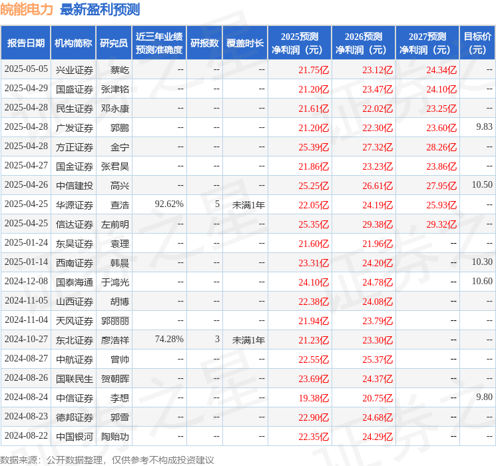496x466 pixels.
Task: Select the 广发证券 institution cell
Action: [75, 128]
